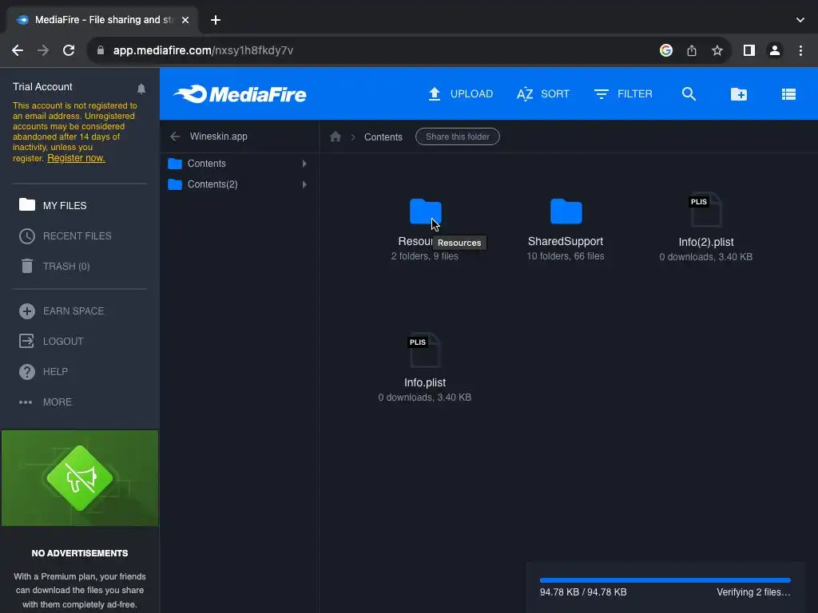Click the FILTER label
The image size is (818, 613).
635,94
